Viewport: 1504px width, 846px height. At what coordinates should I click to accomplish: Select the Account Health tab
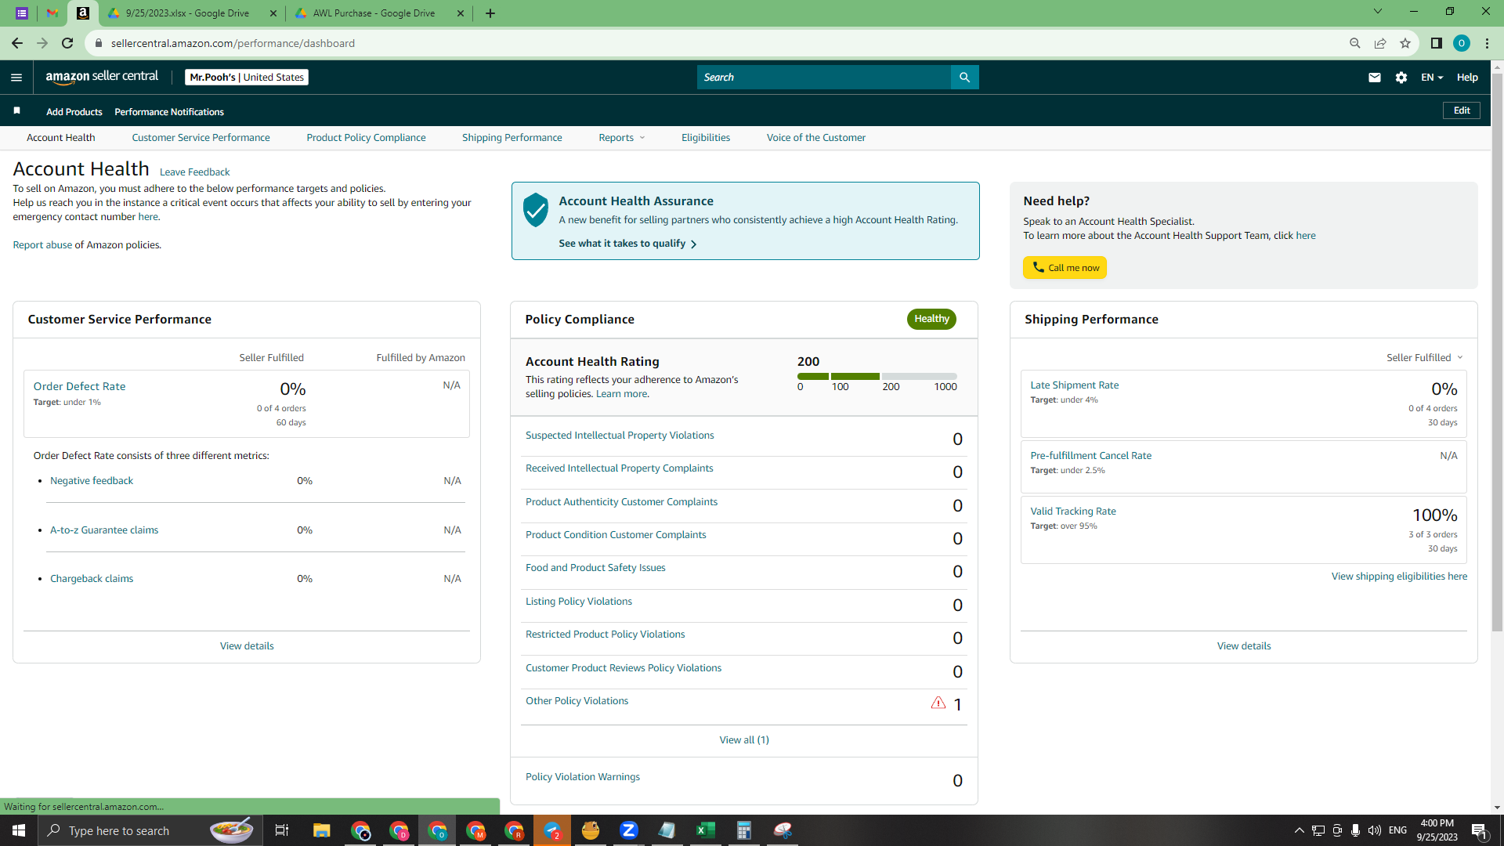click(x=60, y=138)
